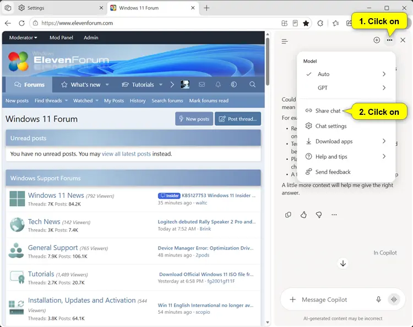Open the forum inbox envelope icon
This screenshot has width=413, height=327.
tap(202, 85)
